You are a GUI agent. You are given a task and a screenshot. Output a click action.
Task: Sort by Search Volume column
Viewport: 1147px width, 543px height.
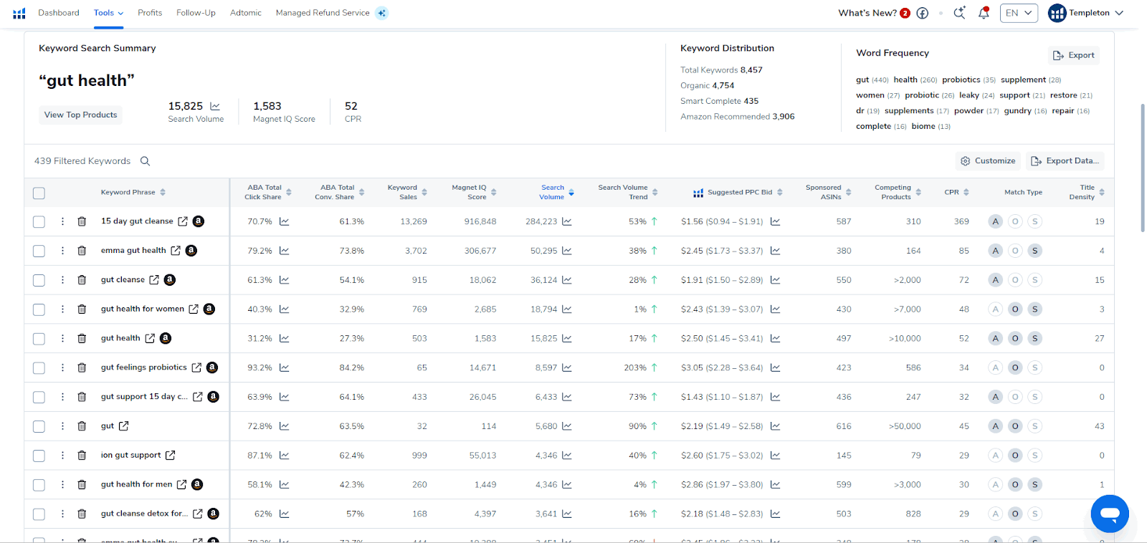click(553, 192)
